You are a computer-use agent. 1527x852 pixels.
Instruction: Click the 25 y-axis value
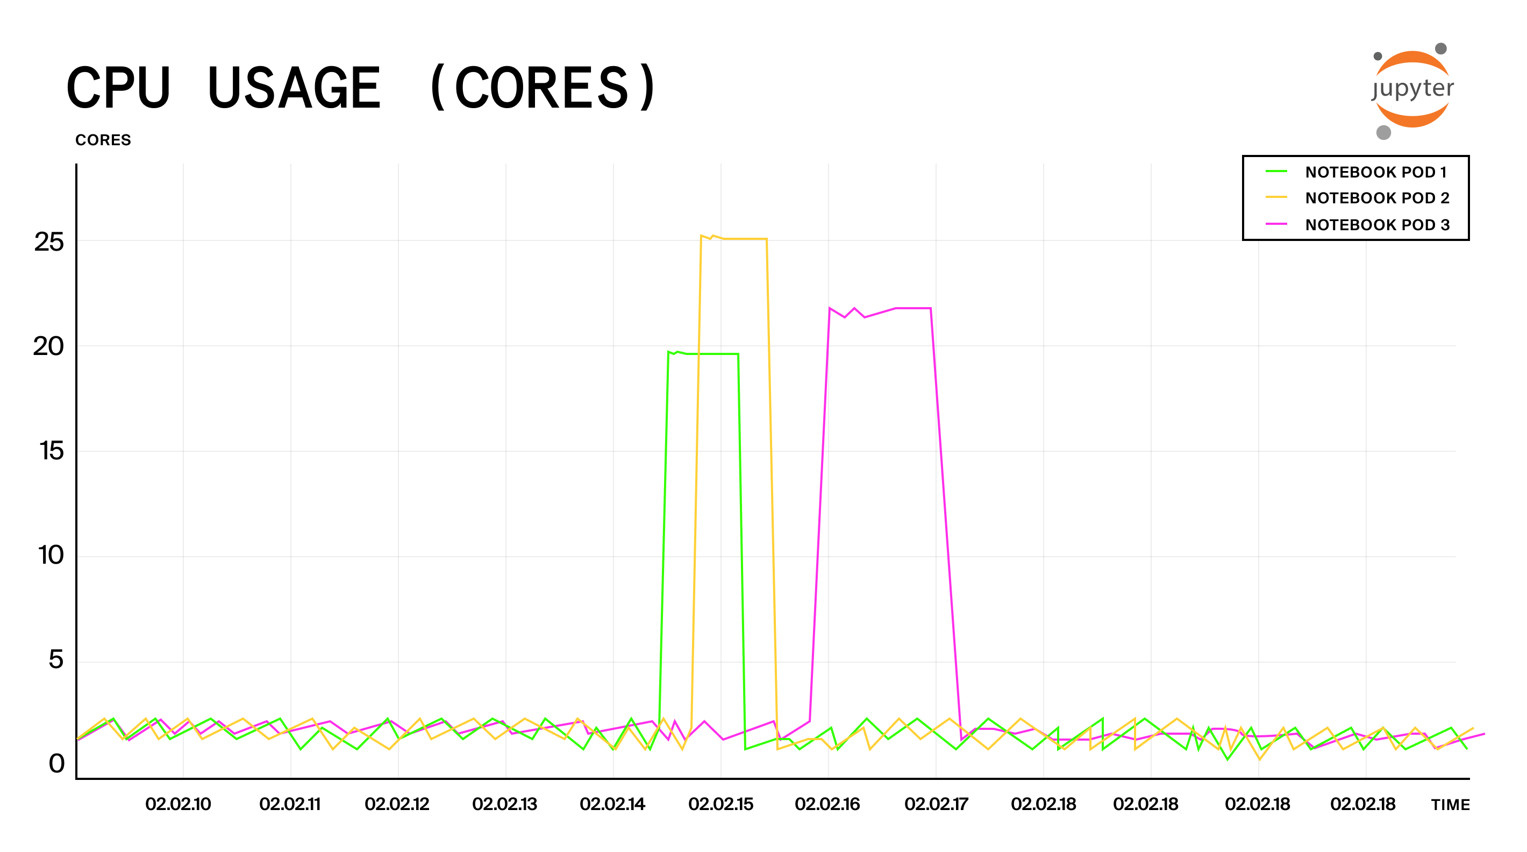[48, 242]
